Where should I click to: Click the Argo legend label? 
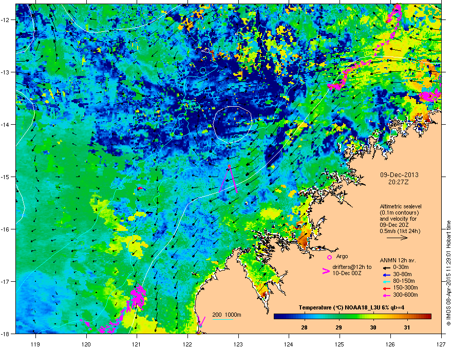point(342,256)
